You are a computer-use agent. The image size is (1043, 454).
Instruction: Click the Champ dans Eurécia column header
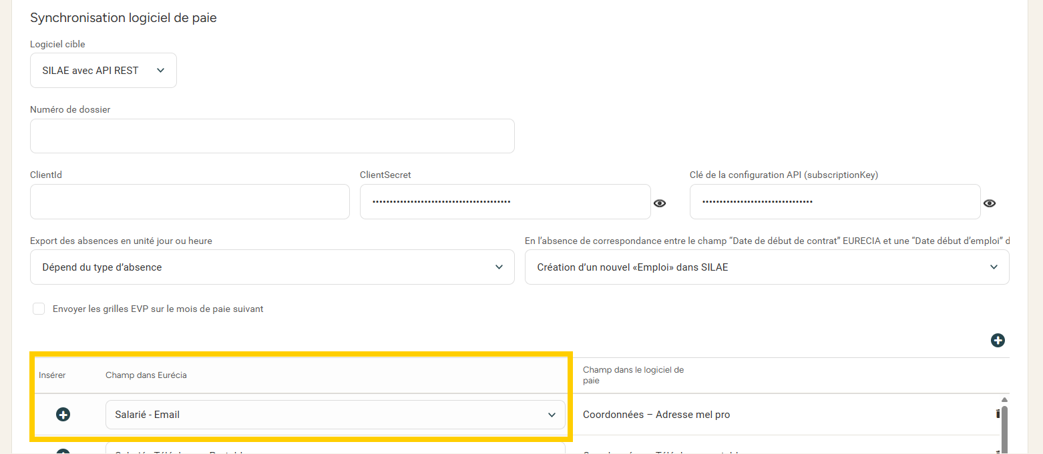[146, 375]
